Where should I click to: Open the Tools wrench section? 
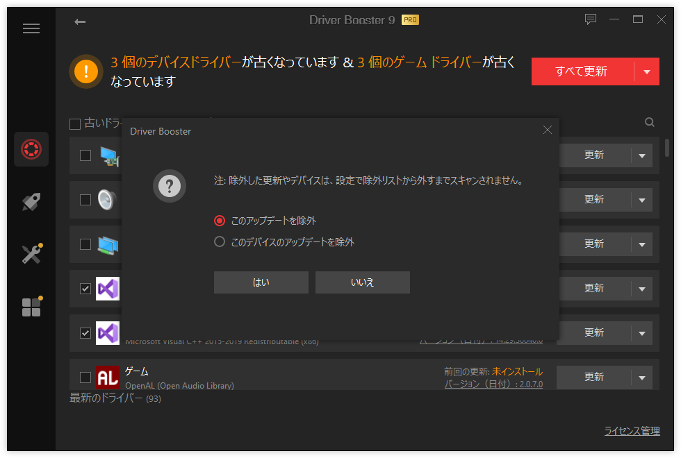(x=32, y=254)
